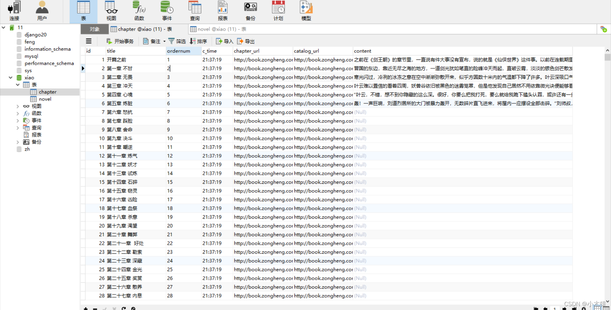Collapse the 表 (Tables) tree node
This screenshot has height=310, width=611.
point(18,85)
